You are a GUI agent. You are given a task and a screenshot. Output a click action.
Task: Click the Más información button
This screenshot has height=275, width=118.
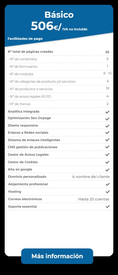57,256
